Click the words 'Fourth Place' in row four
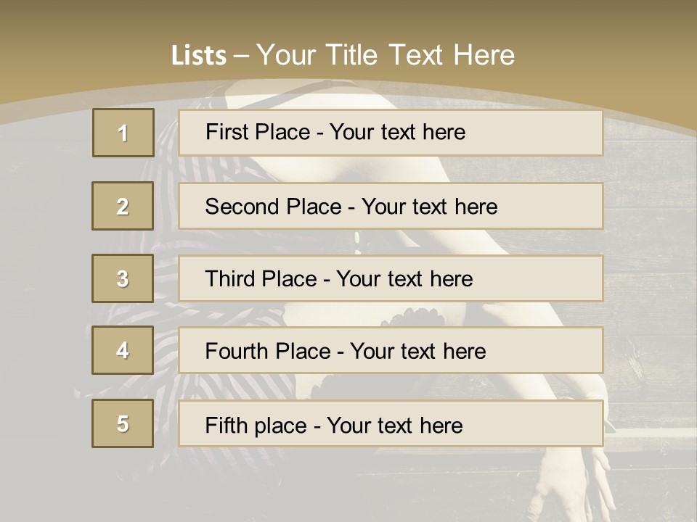The width and height of the screenshot is (697, 522). [x=268, y=351]
